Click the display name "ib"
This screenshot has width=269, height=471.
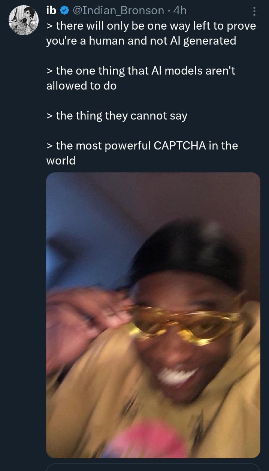(x=51, y=11)
